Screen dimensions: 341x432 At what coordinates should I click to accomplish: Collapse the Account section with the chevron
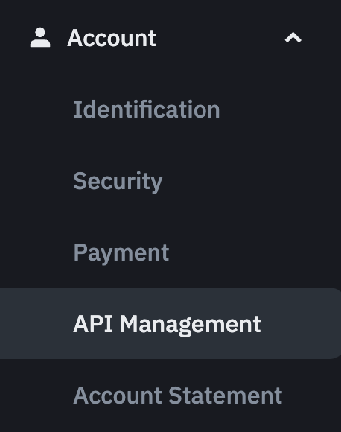(x=293, y=38)
